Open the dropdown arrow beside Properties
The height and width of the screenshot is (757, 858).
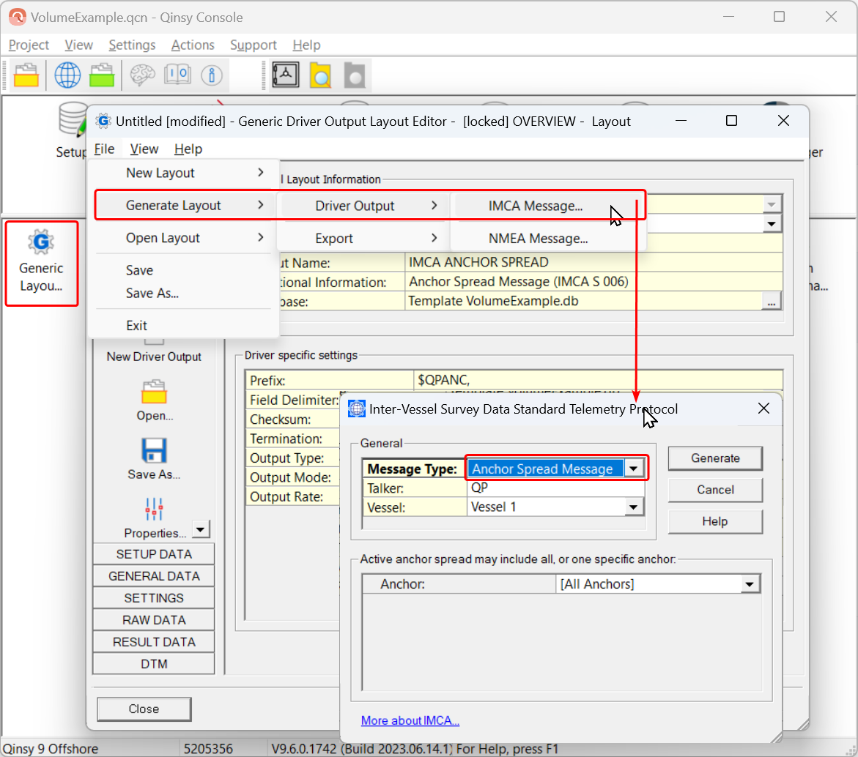pos(201,529)
